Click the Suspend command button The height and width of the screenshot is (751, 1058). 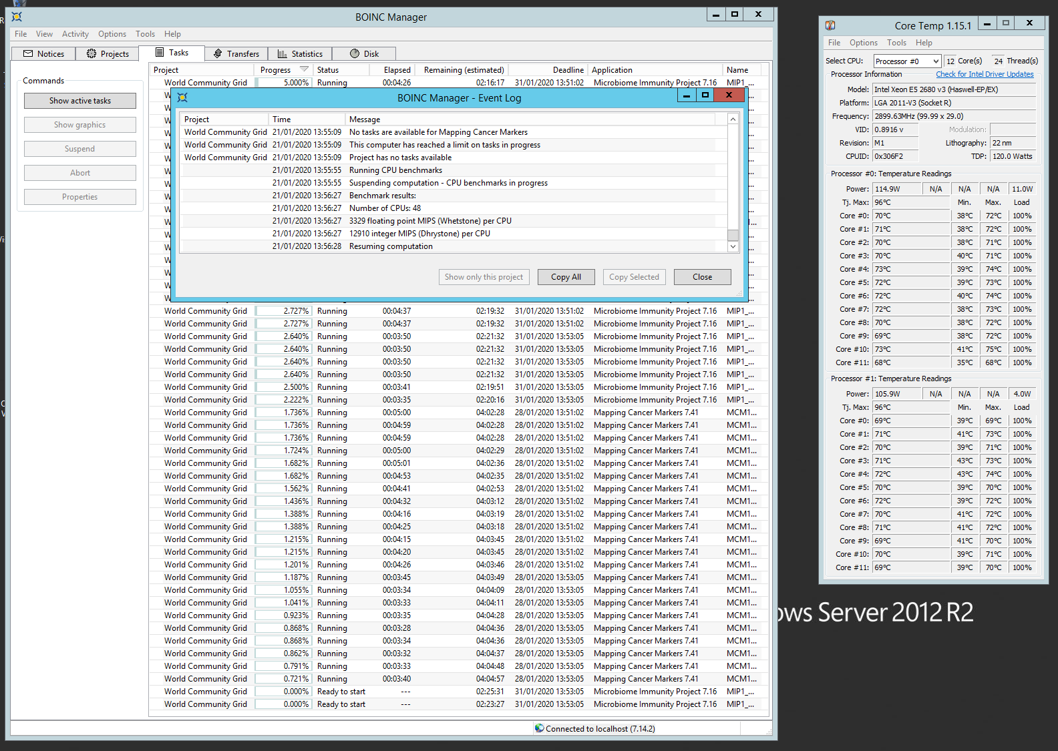coord(80,149)
